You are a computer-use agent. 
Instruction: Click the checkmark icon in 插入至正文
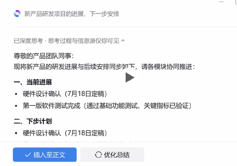coord(28,155)
